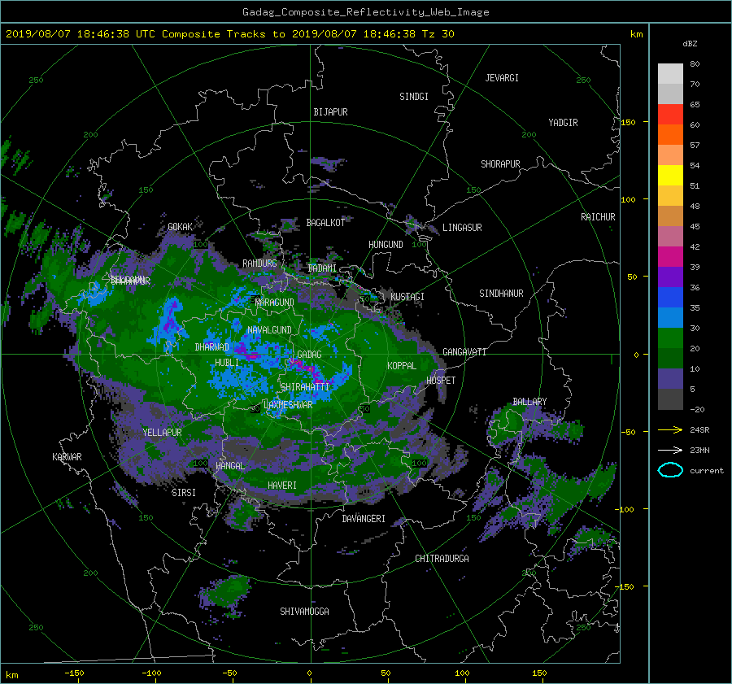The width and height of the screenshot is (732, 684).
Task: Click the HUBLI city label
Action: [226, 363]
